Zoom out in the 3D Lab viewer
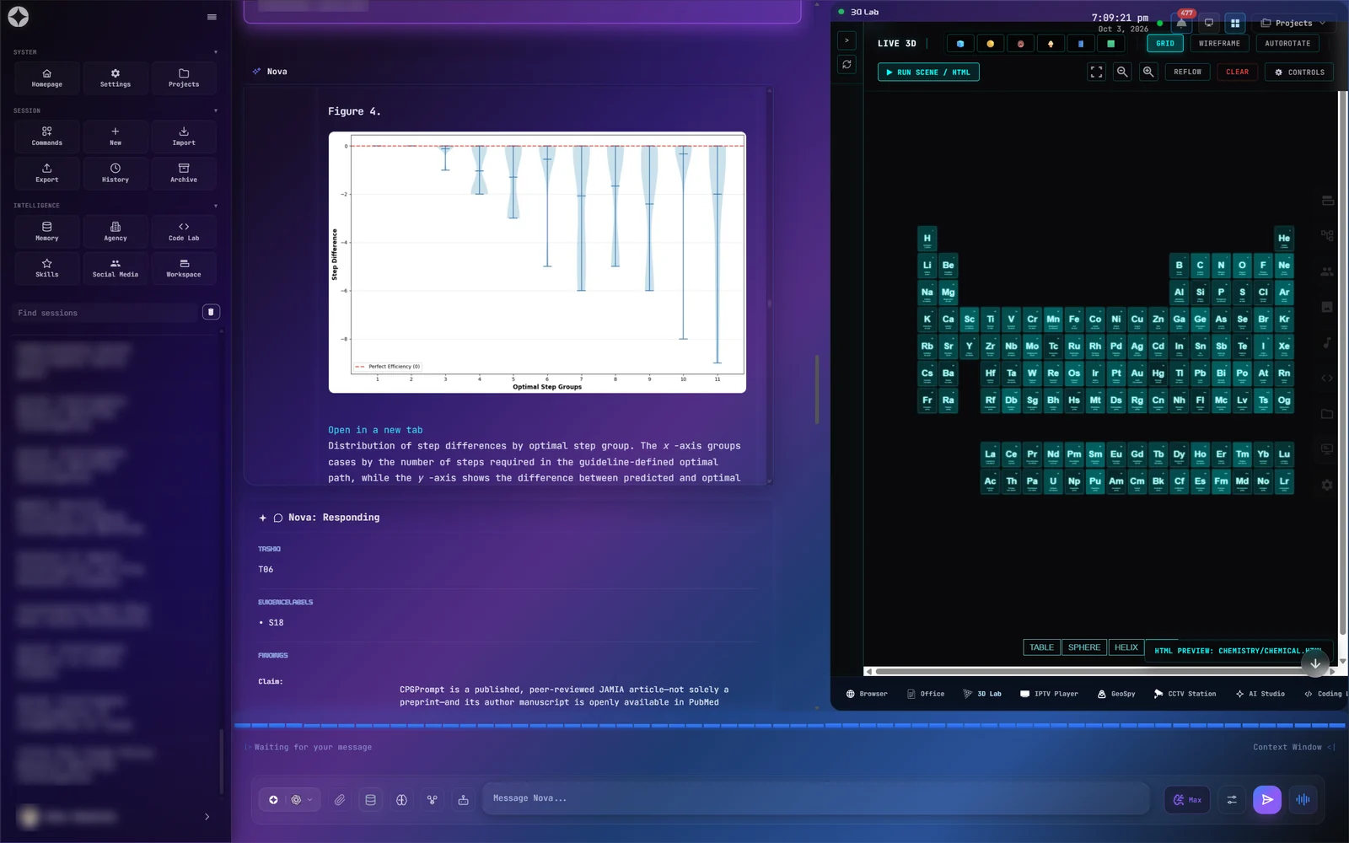This screenshot has width=1349, height=843. pos(1122,72)
